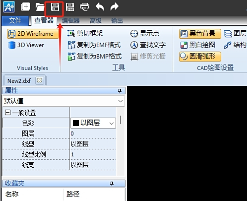The height and width of the screenshot is (201, 247).
Task: Open the 文件 menu
Action: coord(15,21)
